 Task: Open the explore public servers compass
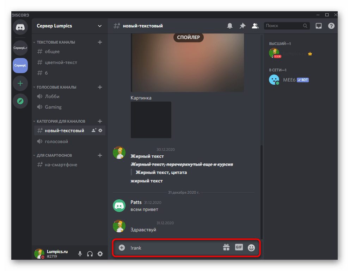click(x=20, y=101)
